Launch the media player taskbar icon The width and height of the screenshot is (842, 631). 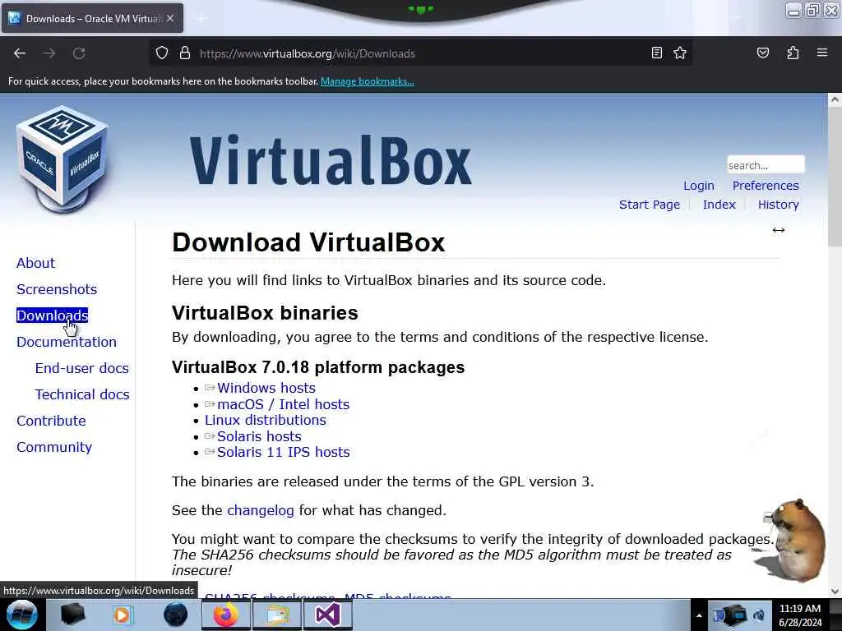pos(122,615)
